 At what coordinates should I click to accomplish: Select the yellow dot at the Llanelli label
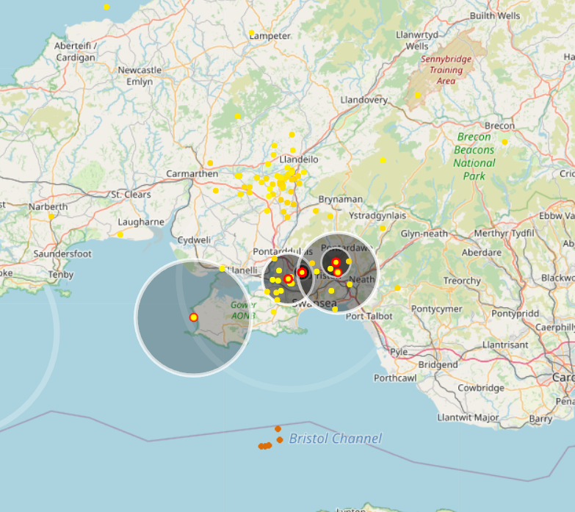(223, 269)
